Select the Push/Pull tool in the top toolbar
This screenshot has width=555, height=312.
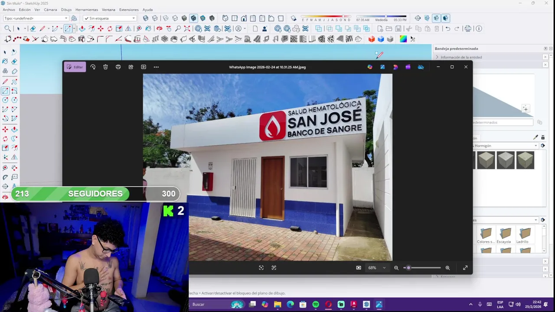82,29
